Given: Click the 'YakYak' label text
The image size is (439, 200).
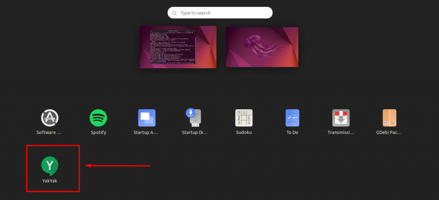Looking at the screenshot, I should (x=50, y=181).
